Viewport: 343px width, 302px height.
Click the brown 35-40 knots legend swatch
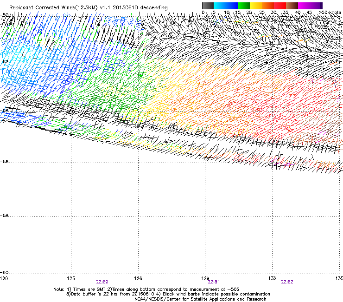292,6
